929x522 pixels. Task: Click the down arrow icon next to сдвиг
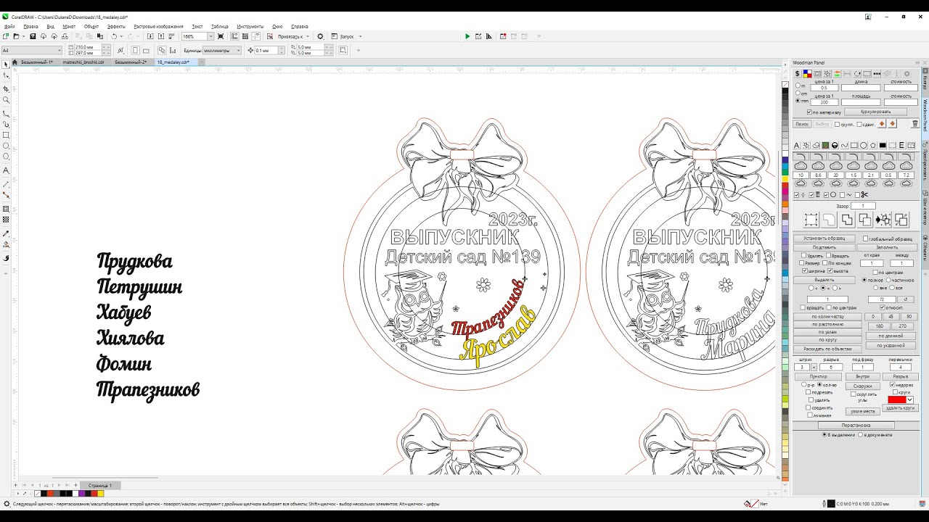(x=893, y=124)
